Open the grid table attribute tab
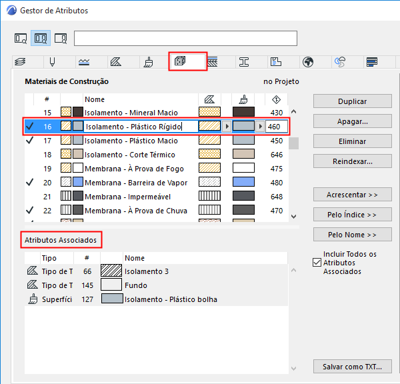This screenshot has width=400, height=384. (x=372, y=62)
